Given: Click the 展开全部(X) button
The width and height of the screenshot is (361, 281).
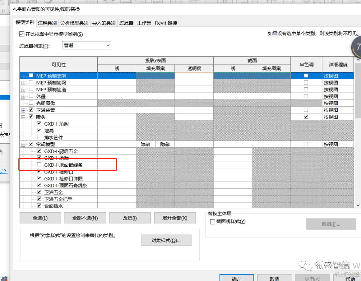Looking at the screenshot, I should [x=175, y=218].
